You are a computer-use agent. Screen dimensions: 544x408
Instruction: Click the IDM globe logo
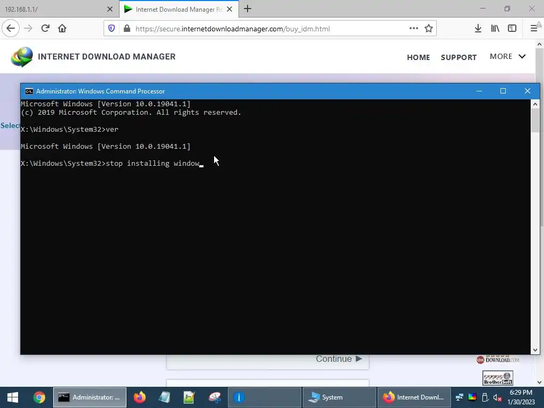(x=22, y=57)
